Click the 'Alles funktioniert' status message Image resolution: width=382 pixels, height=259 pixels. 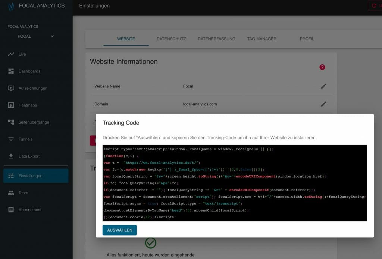(x=151, y=255)
